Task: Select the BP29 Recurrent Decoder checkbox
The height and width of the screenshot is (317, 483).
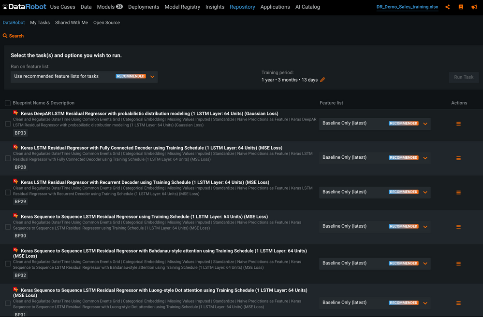Action: tap(8, 193)
